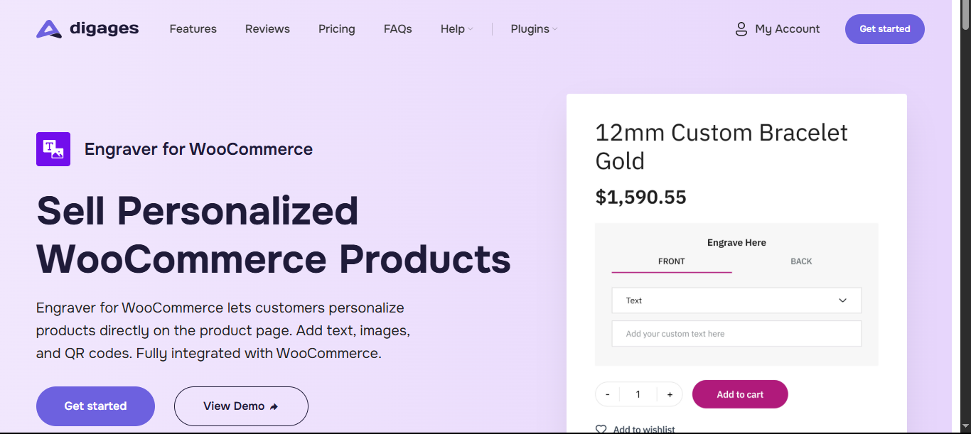
Task: Click the Add to cart button
Action: (740, 394)
